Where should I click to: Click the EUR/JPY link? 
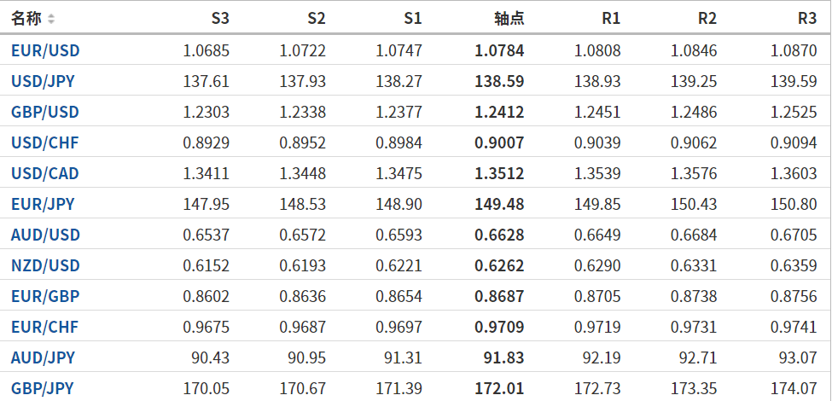(43, 204)
